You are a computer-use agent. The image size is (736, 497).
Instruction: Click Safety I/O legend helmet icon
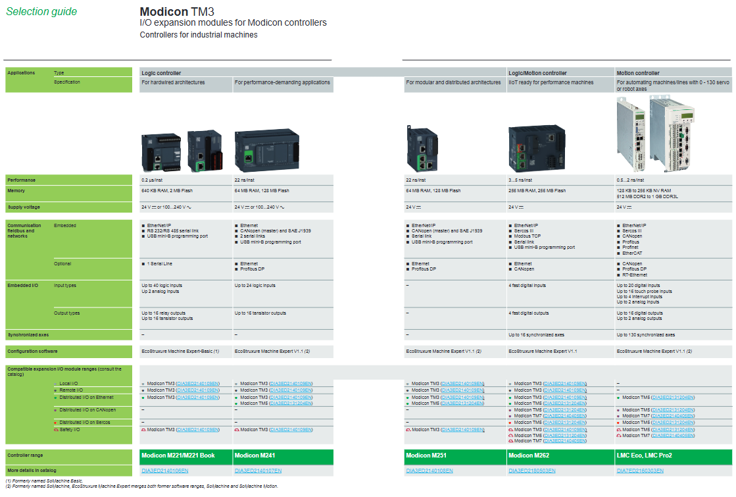[56, 429]
